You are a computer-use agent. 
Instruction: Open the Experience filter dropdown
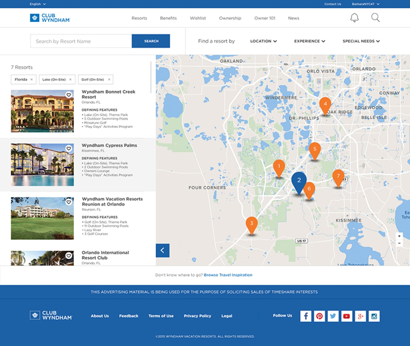pyautogui.click(x=309, y=41)
